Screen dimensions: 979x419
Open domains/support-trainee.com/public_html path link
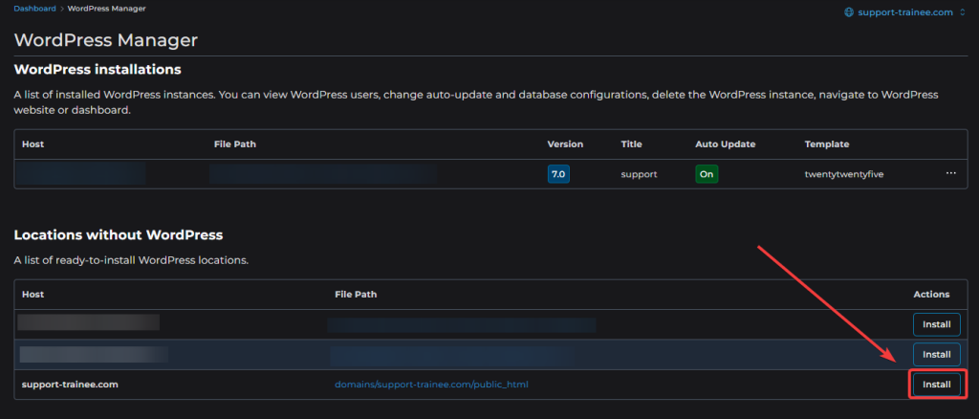[x=431, y=384]
